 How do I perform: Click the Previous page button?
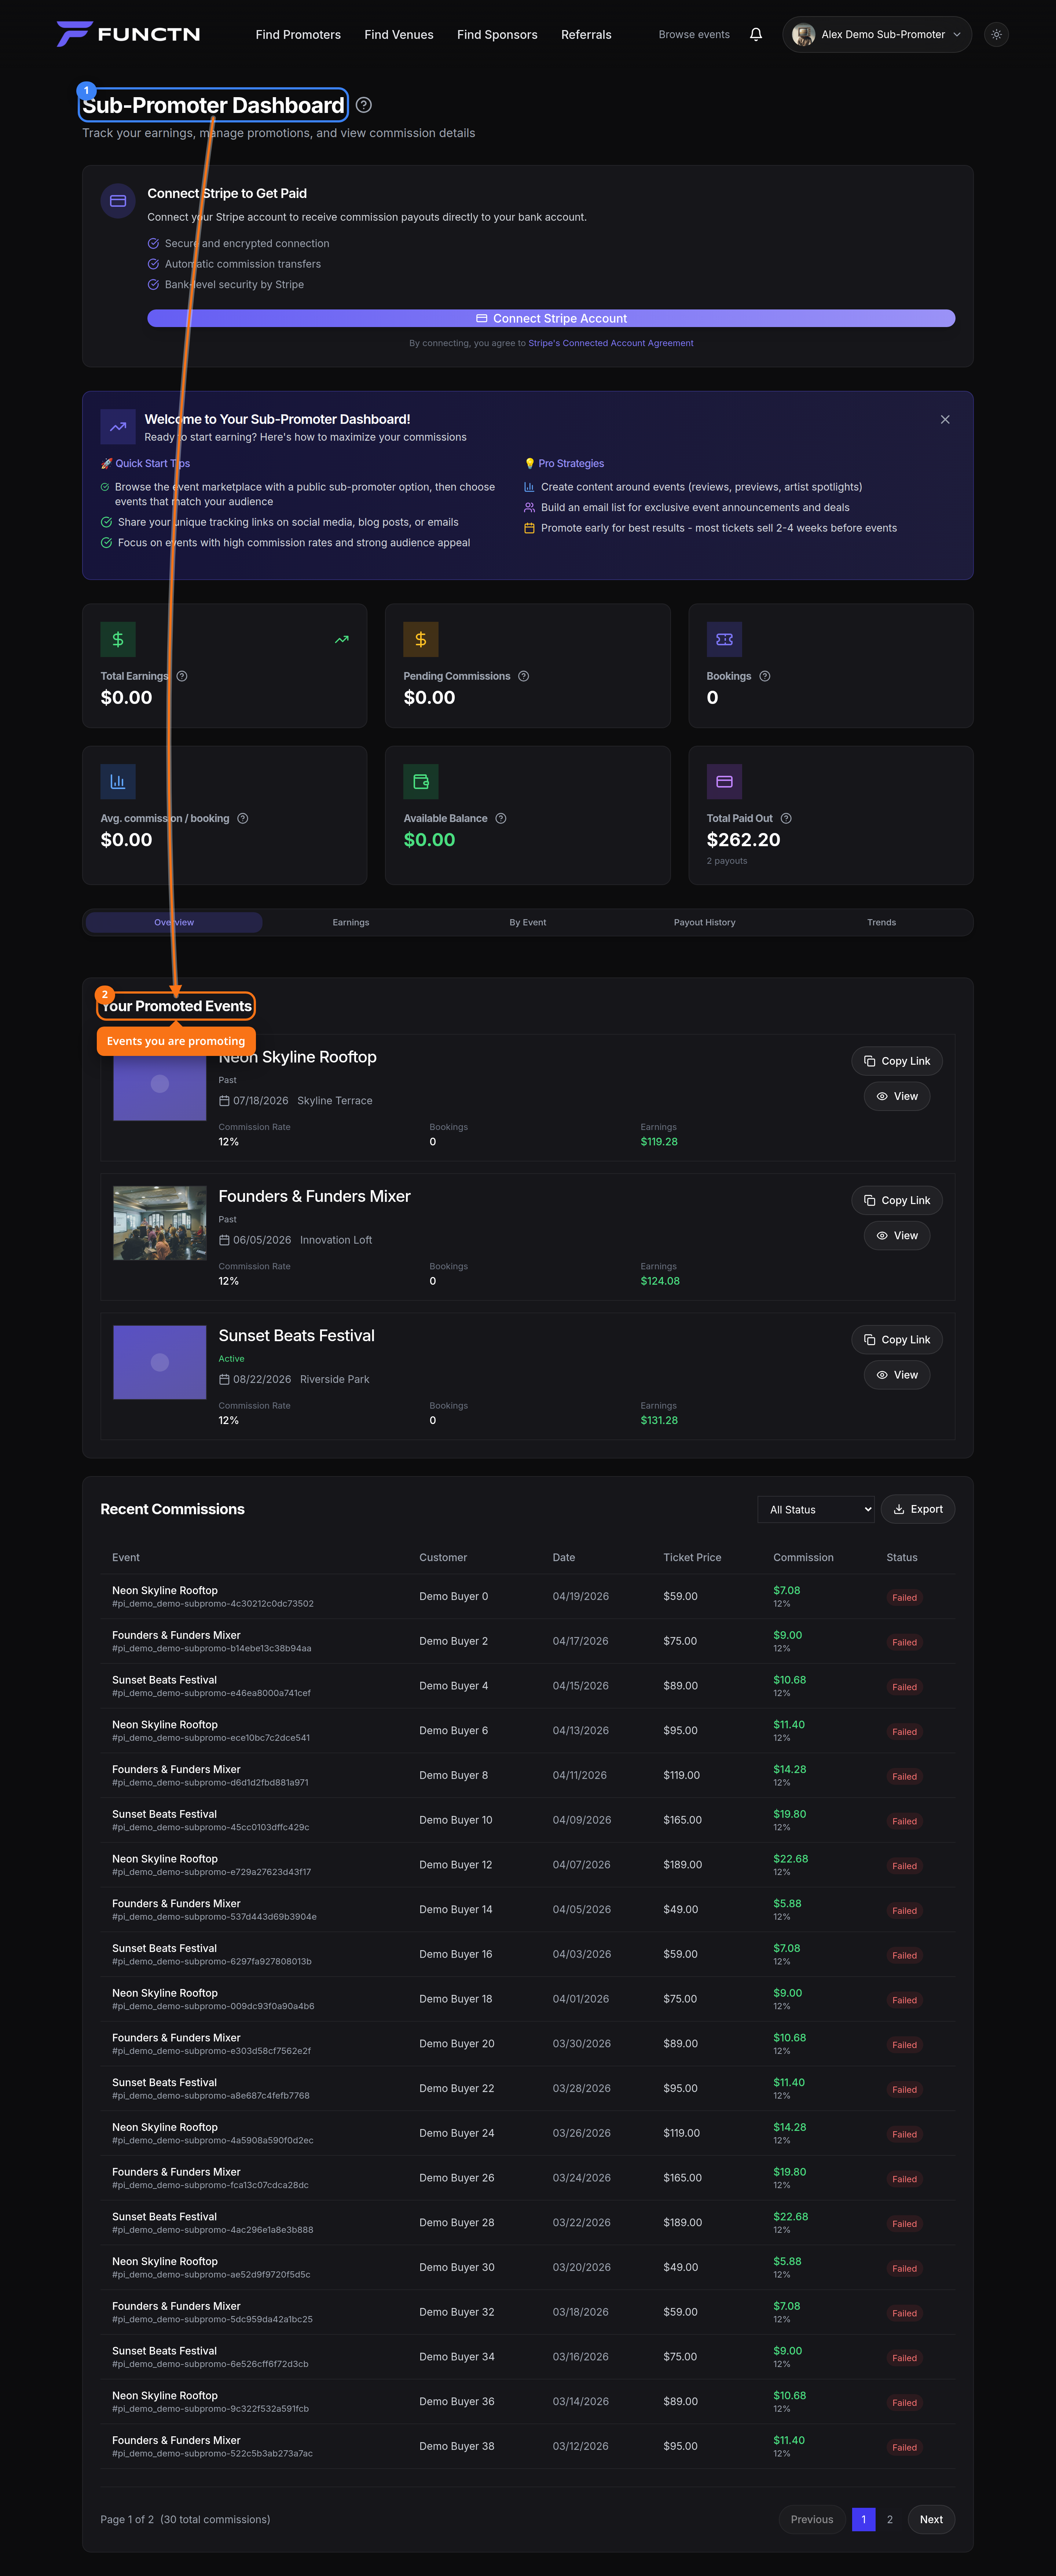(x=812, y=2519)
